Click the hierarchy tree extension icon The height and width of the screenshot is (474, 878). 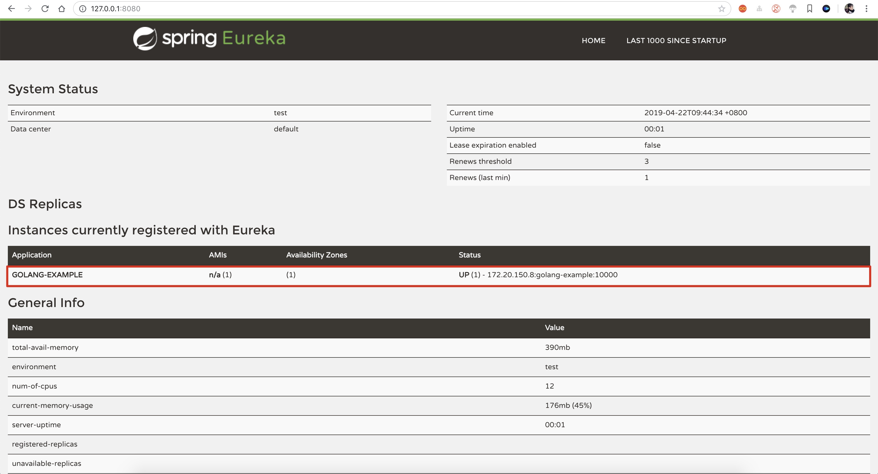pos(759,9)
